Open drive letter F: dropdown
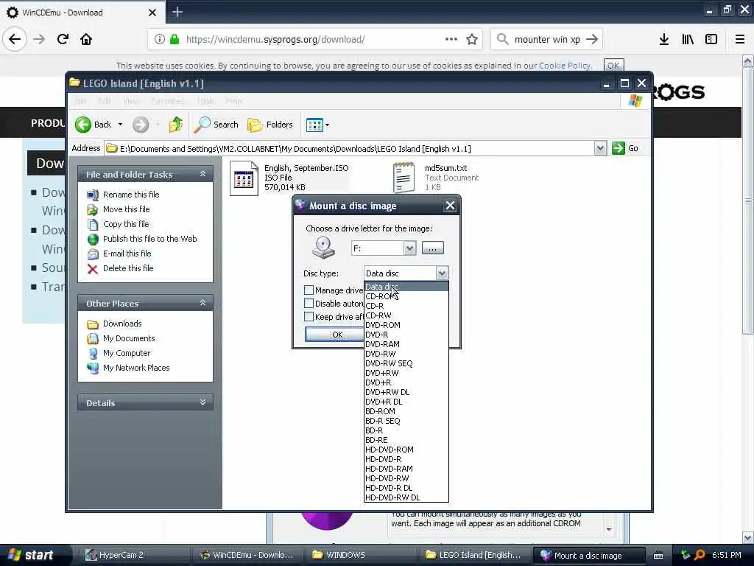 tap(409, 248)
